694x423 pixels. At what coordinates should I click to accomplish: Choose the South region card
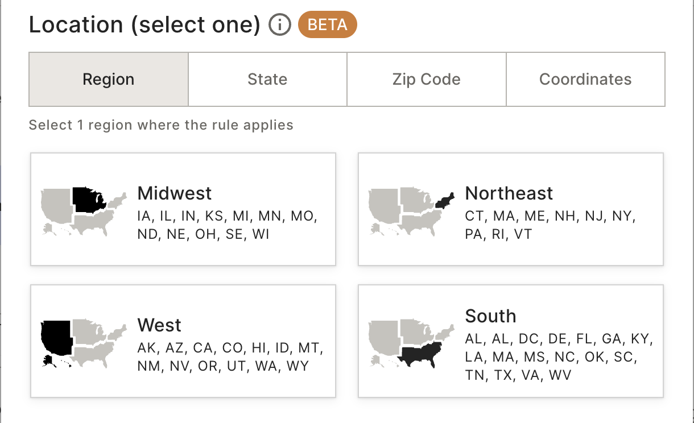[x=511, y=341]
